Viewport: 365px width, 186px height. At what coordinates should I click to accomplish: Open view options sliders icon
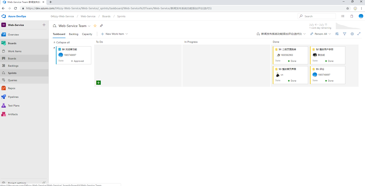tap(337, 34)
